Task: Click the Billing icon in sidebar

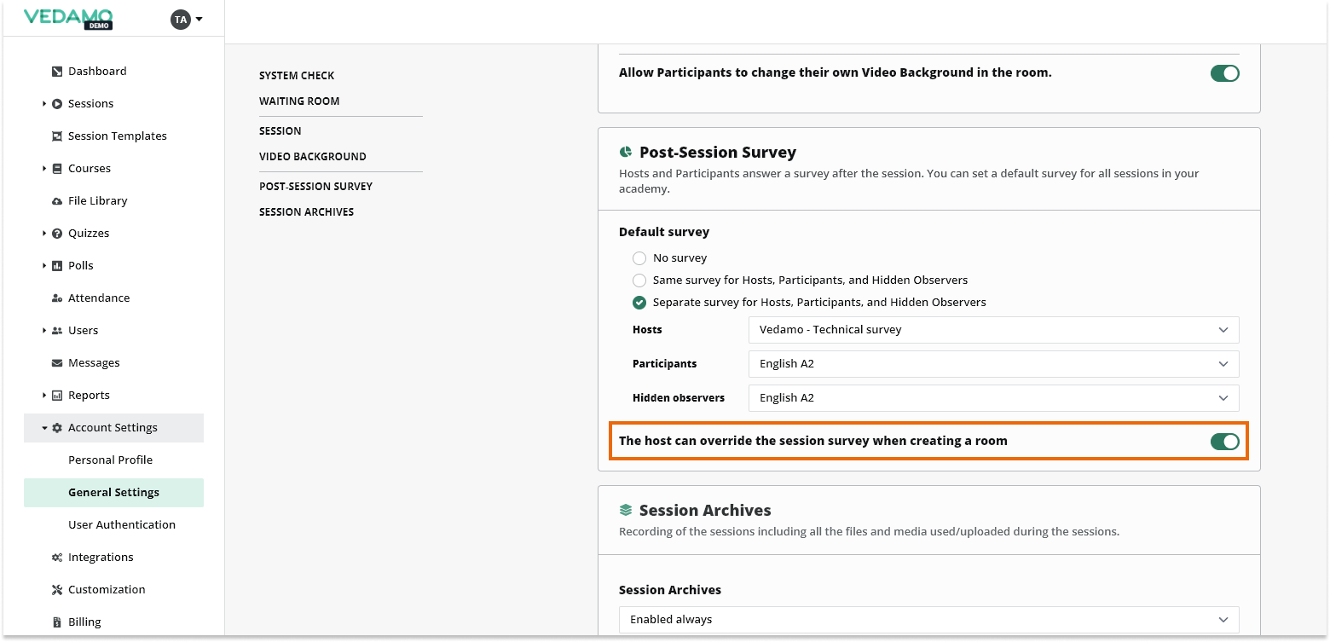Action: pos(57,622)
